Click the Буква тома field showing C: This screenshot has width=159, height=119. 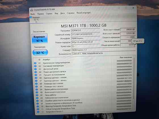[86, 46]
